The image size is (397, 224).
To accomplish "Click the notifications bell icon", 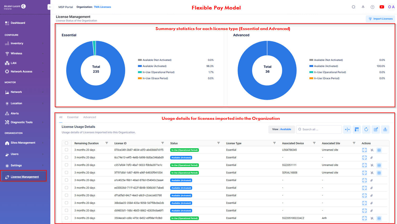I will click(x=363, y=7).
